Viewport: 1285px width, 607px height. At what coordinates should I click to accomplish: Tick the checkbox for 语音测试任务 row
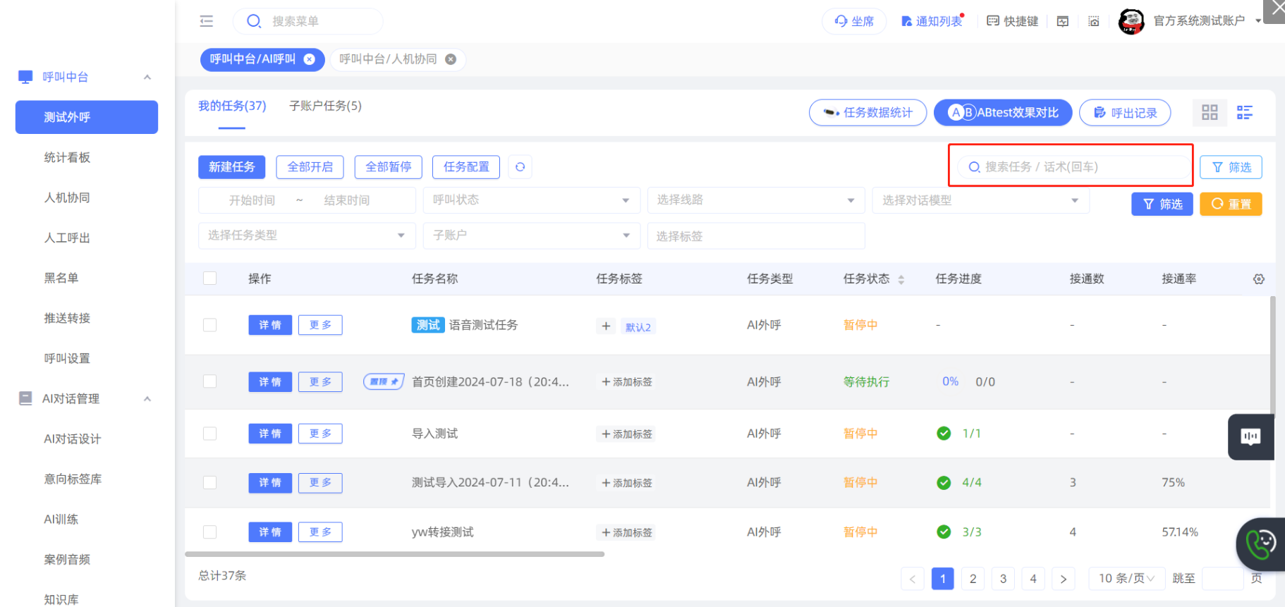(x=209, y=325)
